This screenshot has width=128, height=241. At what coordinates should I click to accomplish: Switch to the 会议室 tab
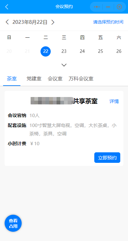[x=55, y=79]
